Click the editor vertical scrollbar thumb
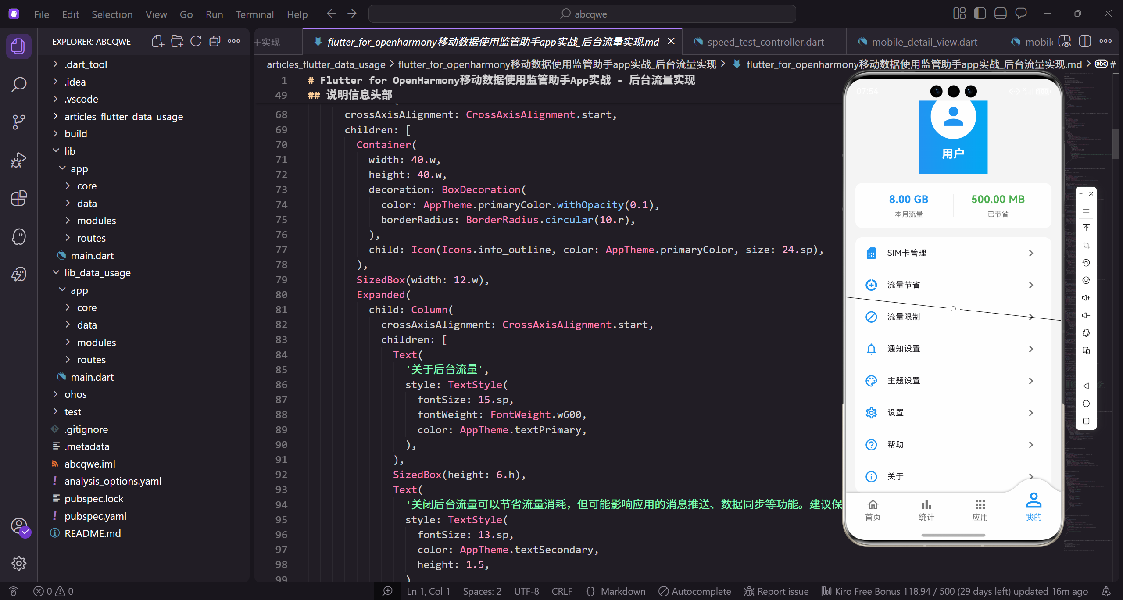The image size is (1123, 600). (x=1116, y=144)
